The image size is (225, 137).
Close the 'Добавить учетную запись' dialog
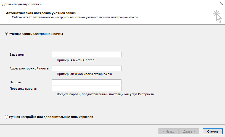click(x=222, y=4)
